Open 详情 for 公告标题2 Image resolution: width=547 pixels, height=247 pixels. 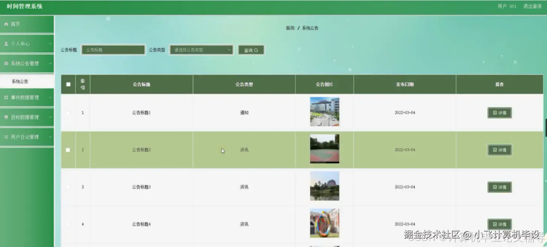[500, 150]
